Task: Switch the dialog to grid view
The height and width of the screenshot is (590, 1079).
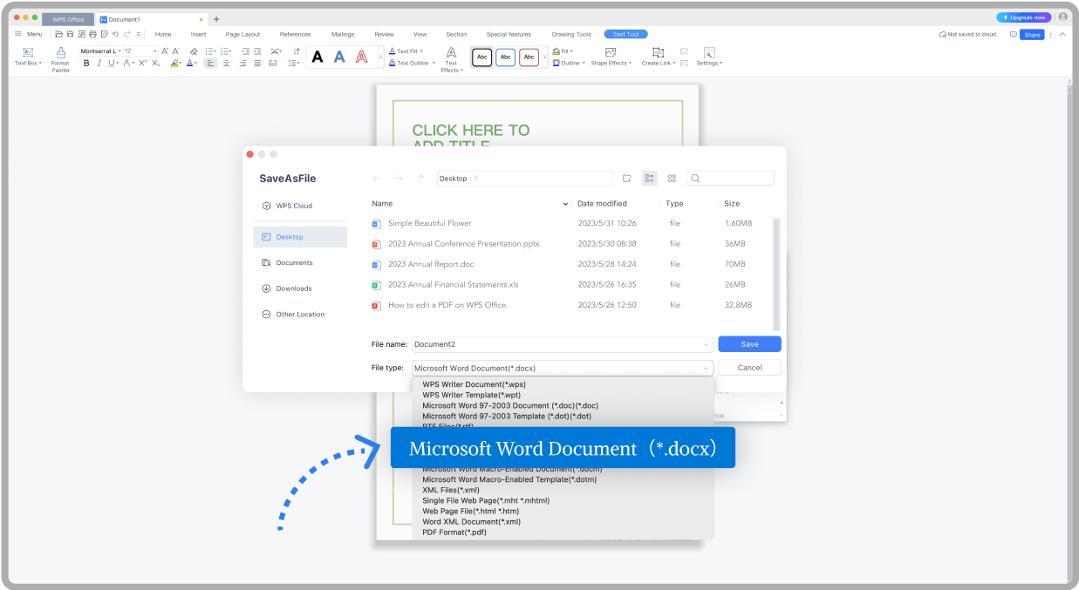Action: (x=672, y=178)
